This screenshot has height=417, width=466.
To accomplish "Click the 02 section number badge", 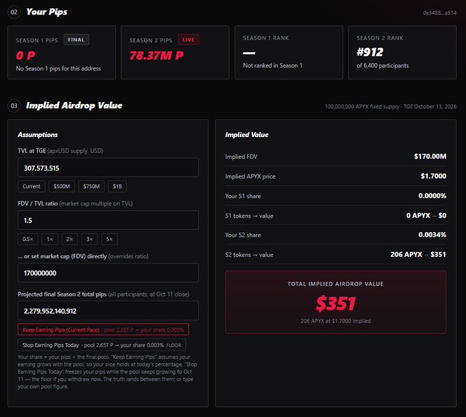I will [14, 12].
